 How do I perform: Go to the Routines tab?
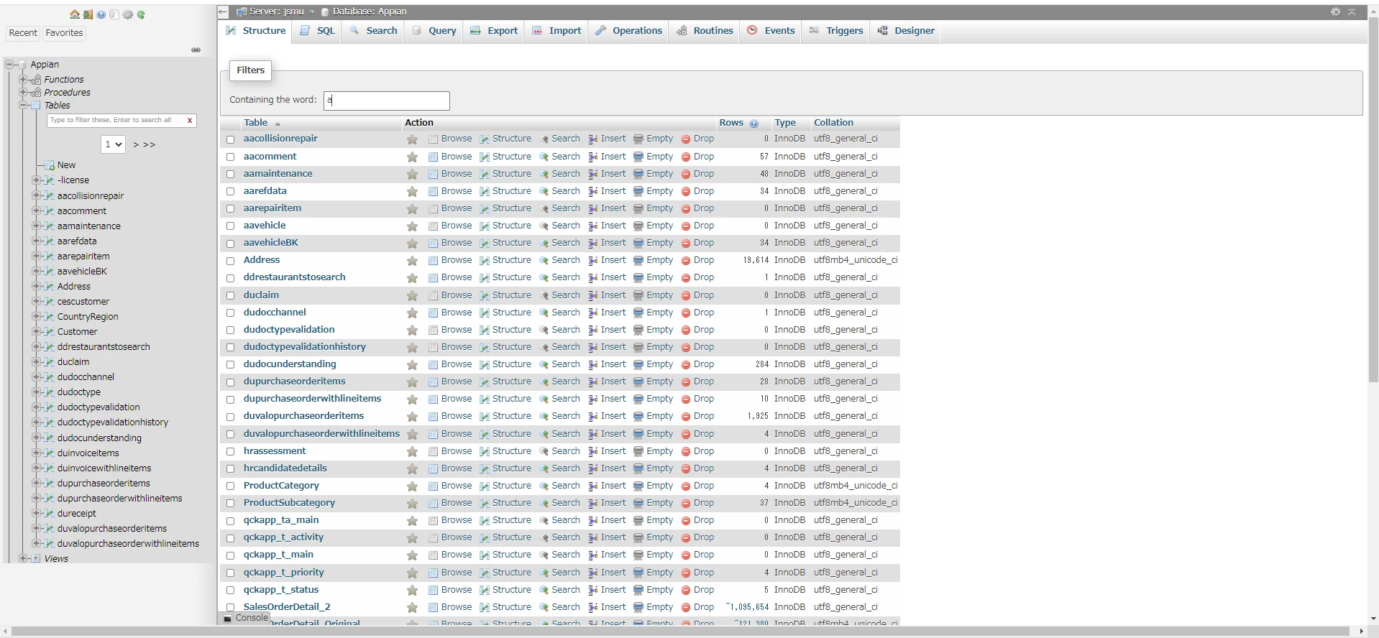tap(705, 31)
